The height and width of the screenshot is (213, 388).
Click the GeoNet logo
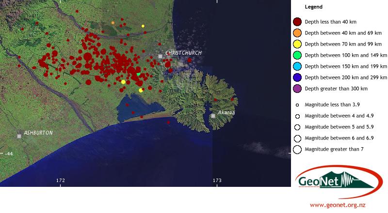pyautogui.click(x=339, y=182)
